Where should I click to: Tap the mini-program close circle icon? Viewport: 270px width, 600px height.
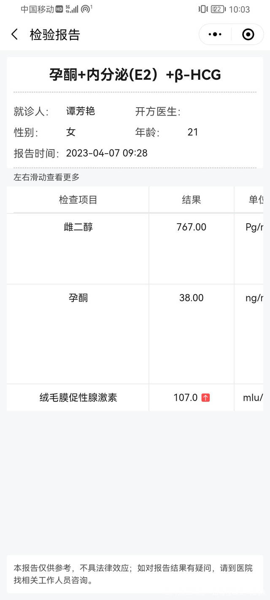[248, 35]
